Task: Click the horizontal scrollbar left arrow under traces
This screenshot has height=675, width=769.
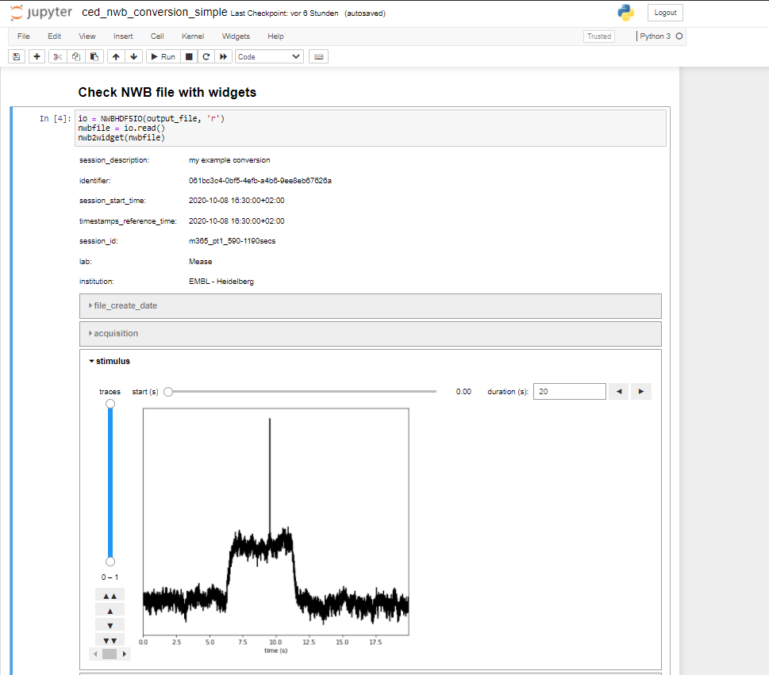Action: [95, 654]
